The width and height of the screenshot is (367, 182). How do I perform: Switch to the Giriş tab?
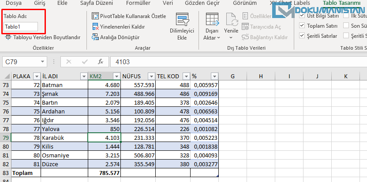pos(40,3)
